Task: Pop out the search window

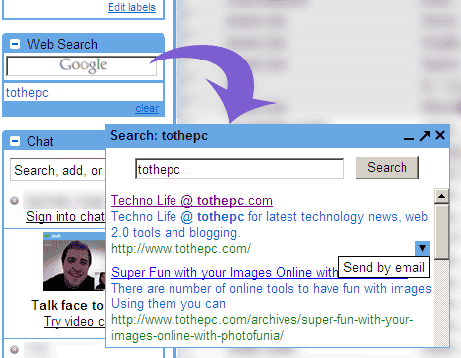Action: pos(425,135)
